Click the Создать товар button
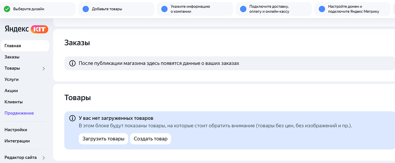The height and width of the screenshot is (163, 395). 150,139
